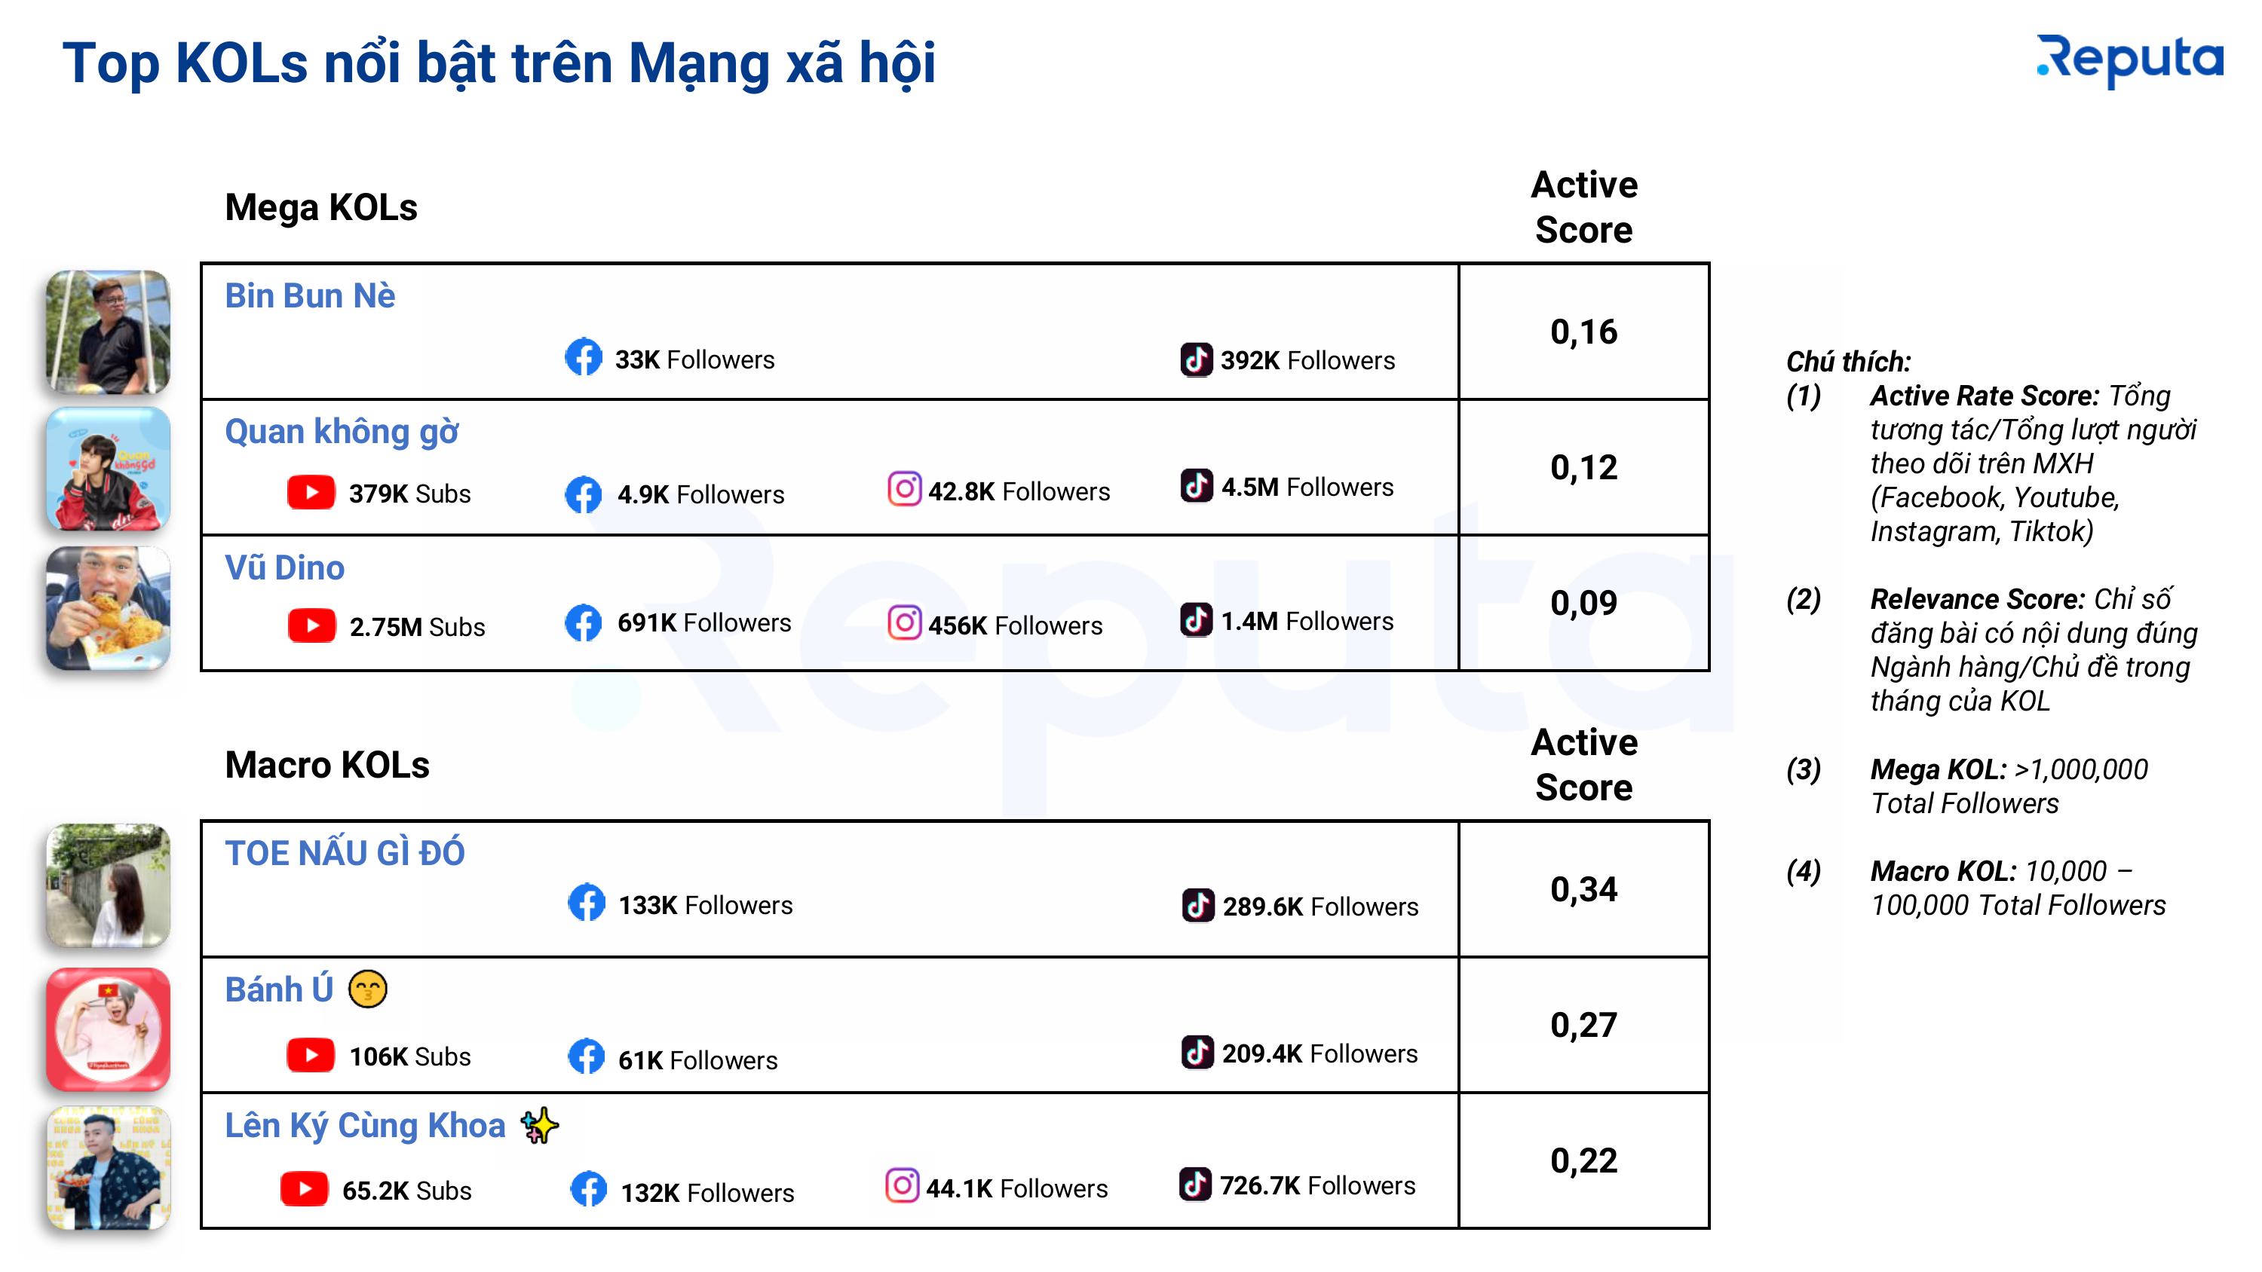This screenshot has height=1272, width=2262.
Task: Click the Instagram icon beside 44.1K Followers
Action: (902, 1186)
